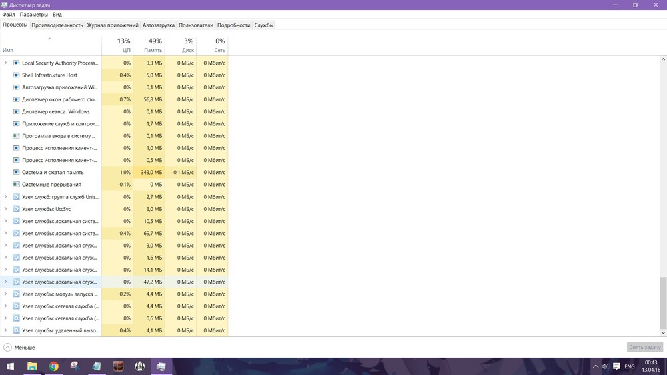Switch to the Службы tab
The width and height of the screenshot is (667, 375).
tap(263, 25)
